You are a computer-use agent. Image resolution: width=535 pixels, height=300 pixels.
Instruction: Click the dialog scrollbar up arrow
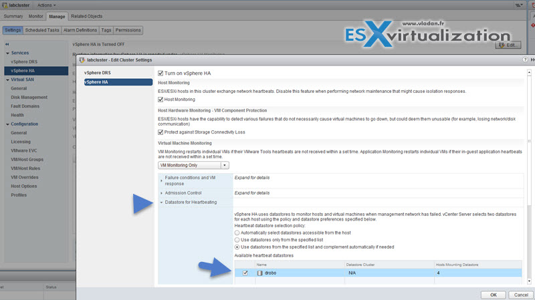point(529,73)
